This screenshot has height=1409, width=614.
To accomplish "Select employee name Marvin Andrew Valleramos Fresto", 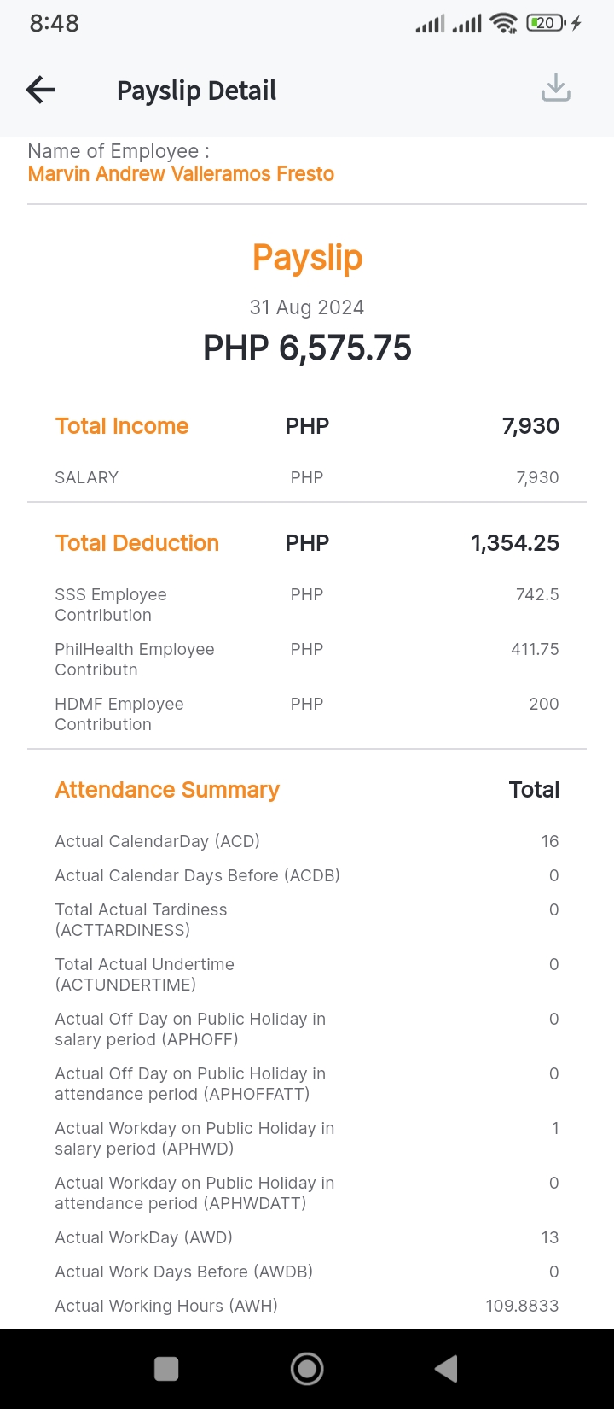I will tap(181, 174).
